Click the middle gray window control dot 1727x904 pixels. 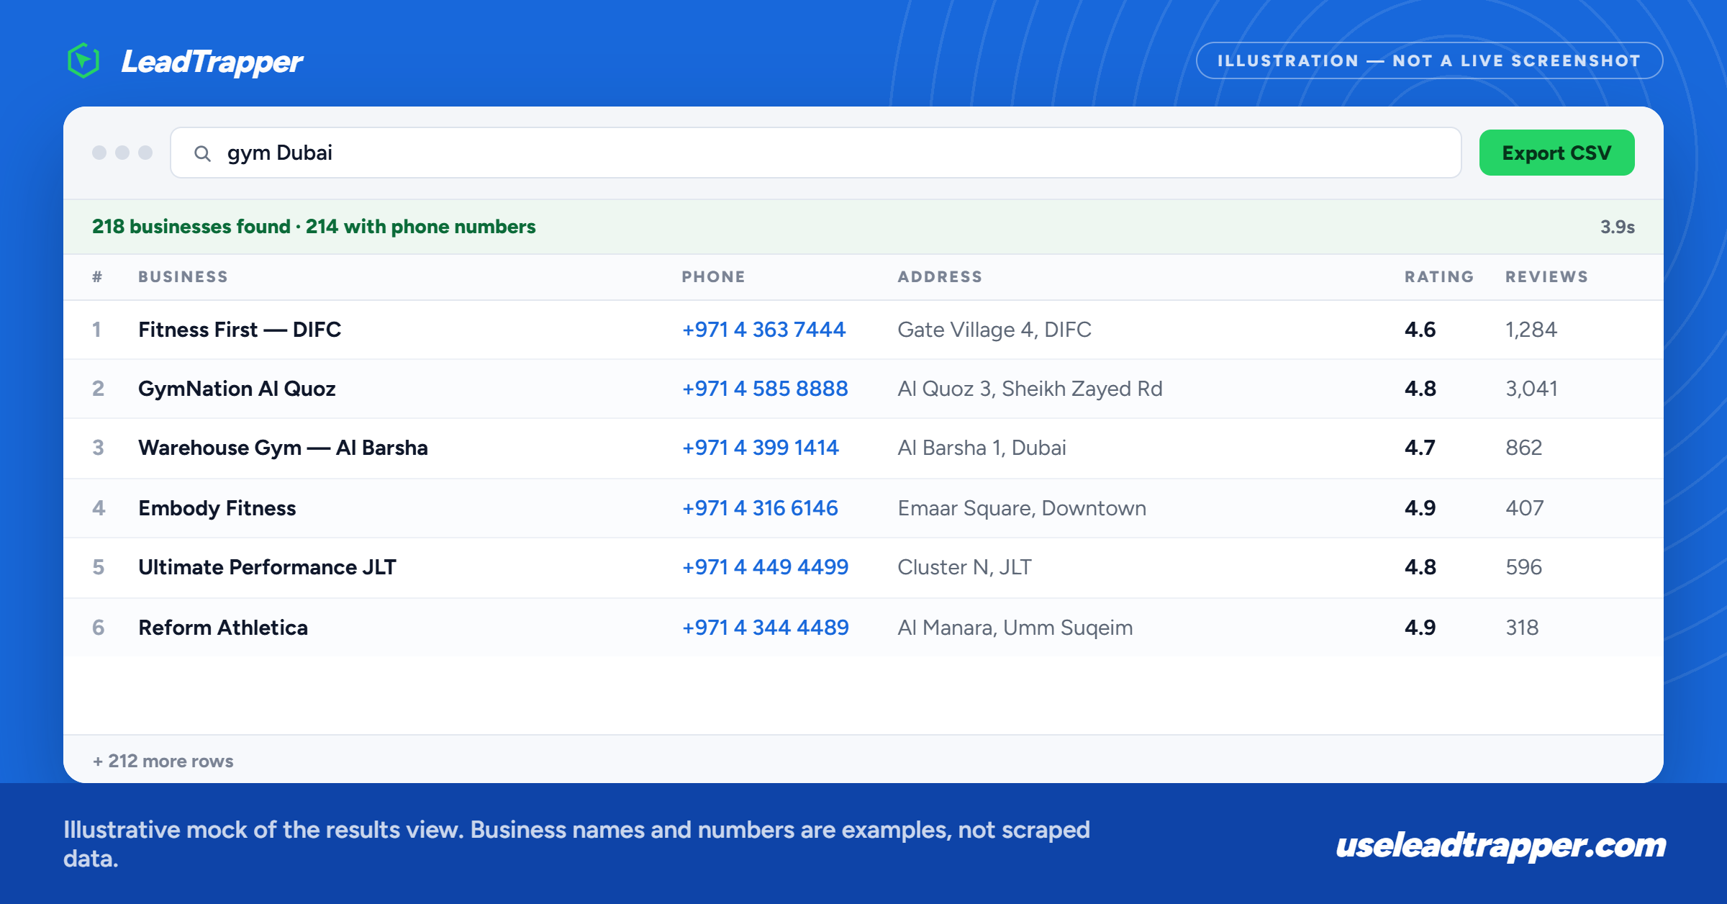122,153
